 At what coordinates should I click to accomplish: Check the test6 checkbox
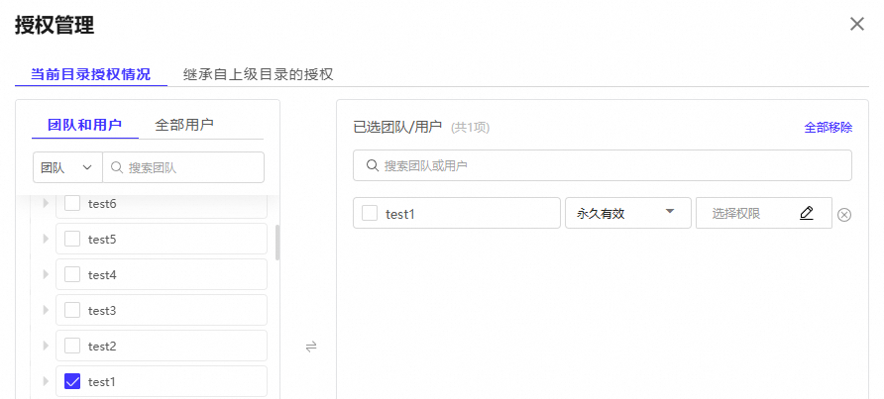(72, 203)
